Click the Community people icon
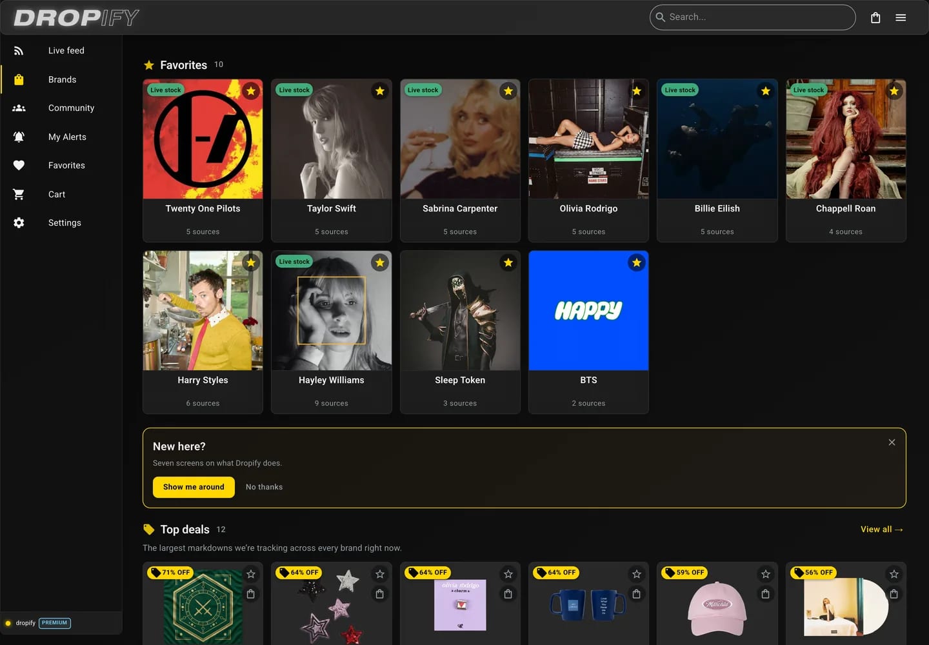This screenshot has height=645, width=929. click(x=19, y=108)
